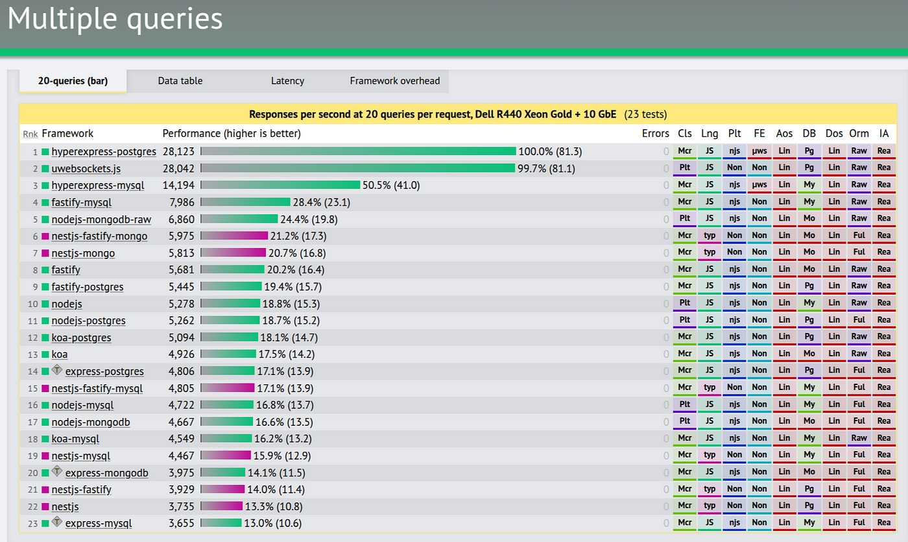Click the Framework column header

[67, 133]
